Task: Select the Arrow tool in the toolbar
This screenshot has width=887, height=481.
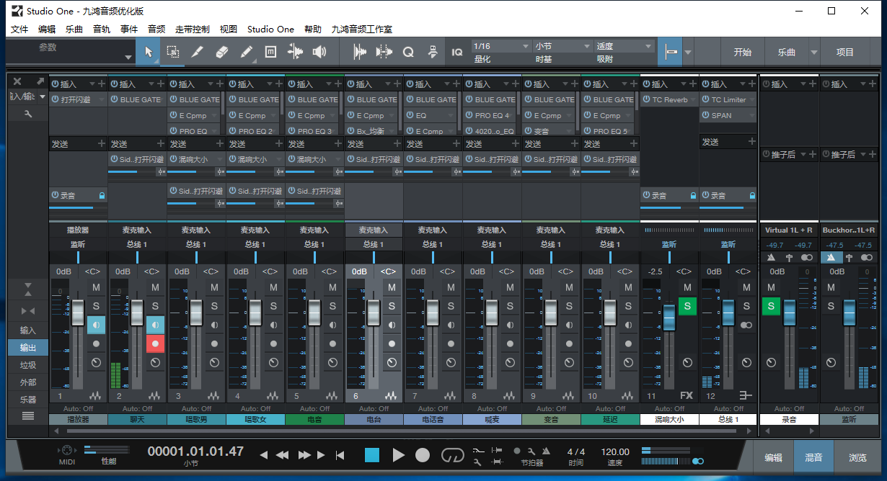Action: (x=148, y=52)
